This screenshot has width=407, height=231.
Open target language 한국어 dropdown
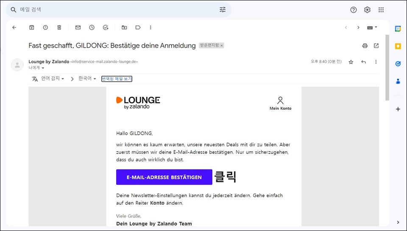(x=87, y=79)
